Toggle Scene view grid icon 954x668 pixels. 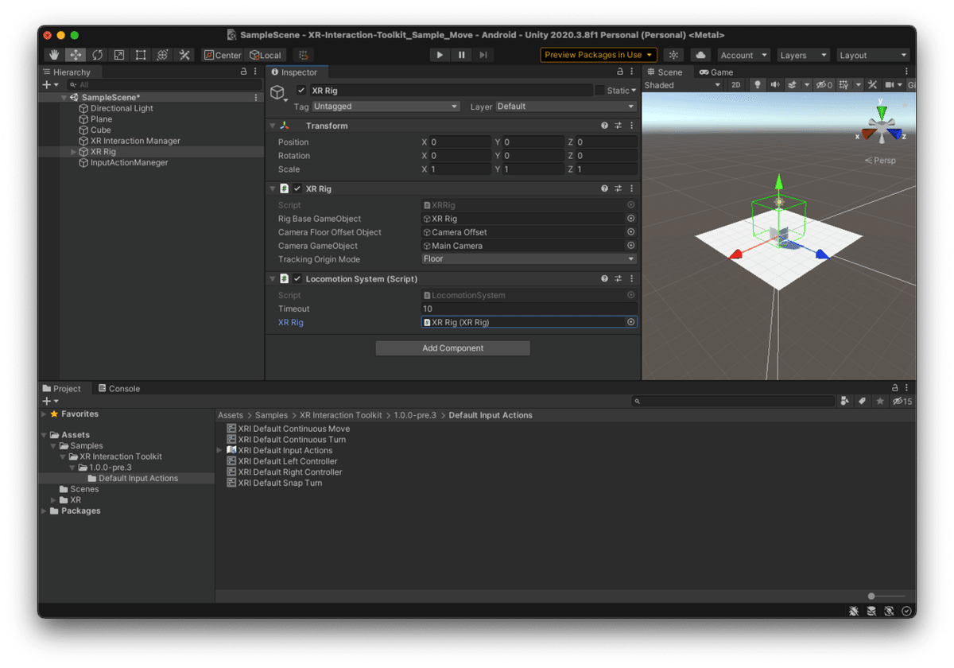tap(843, 85)
